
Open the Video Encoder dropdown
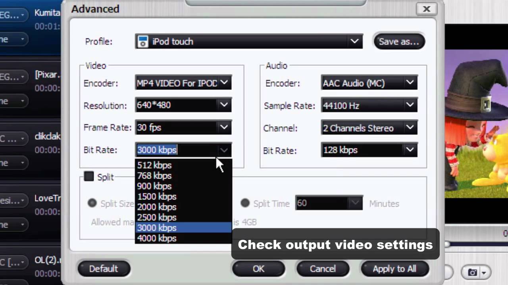pos(183,83)
